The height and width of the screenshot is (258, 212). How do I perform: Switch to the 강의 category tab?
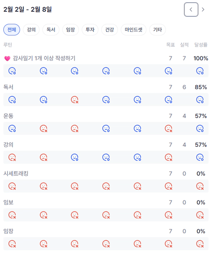(31, 30)
